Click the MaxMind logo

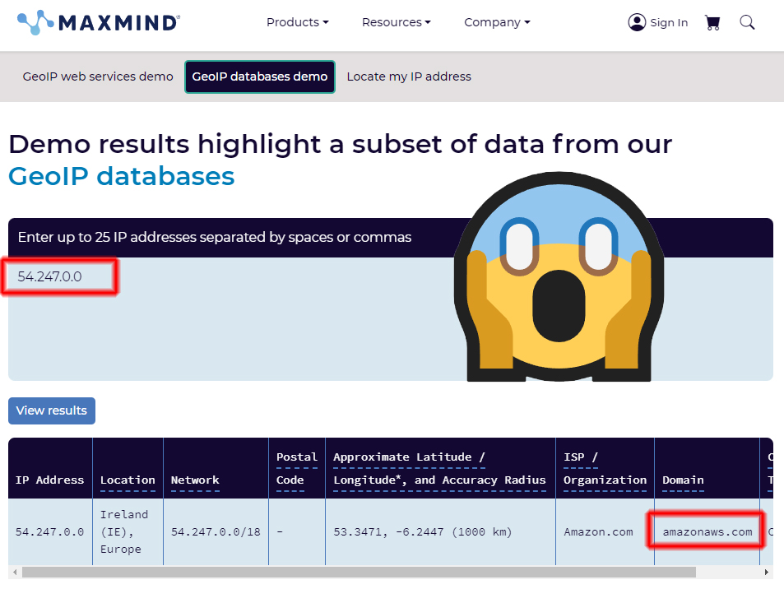[98, 22]
